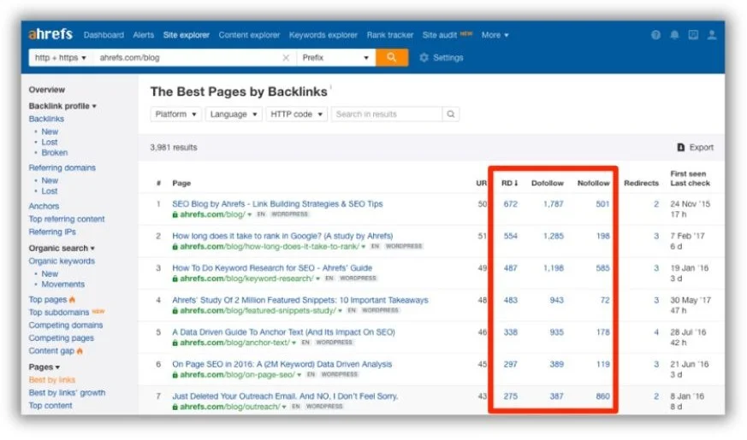Open Organic keywords report
Screen dimensions: 747x440
(62, 261)
